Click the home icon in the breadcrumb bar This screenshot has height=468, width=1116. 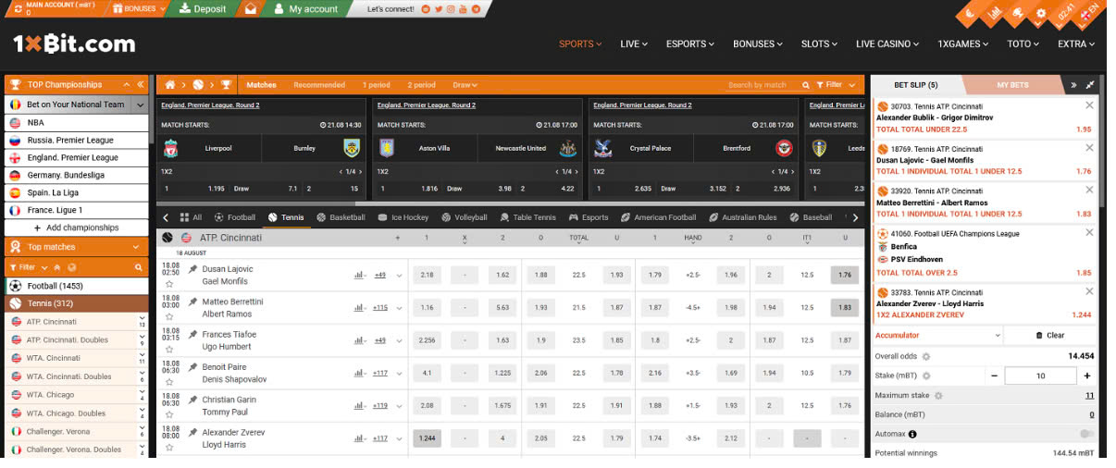[170, 85]
